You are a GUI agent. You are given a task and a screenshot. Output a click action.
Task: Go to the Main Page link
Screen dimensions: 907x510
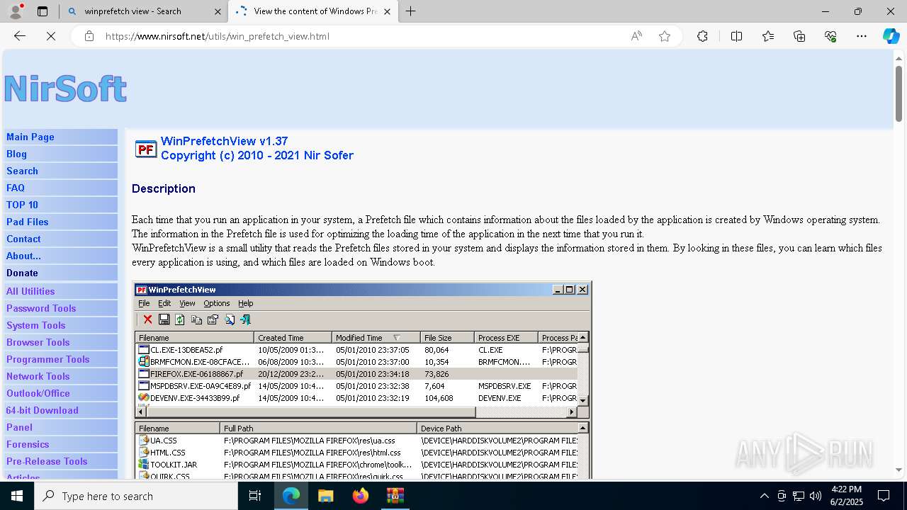pyautogui.click(x=30, y=137)
